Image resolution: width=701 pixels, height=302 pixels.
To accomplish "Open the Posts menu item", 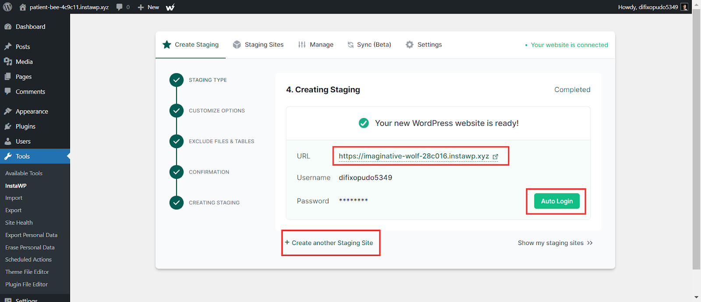I will coord(35,46).
